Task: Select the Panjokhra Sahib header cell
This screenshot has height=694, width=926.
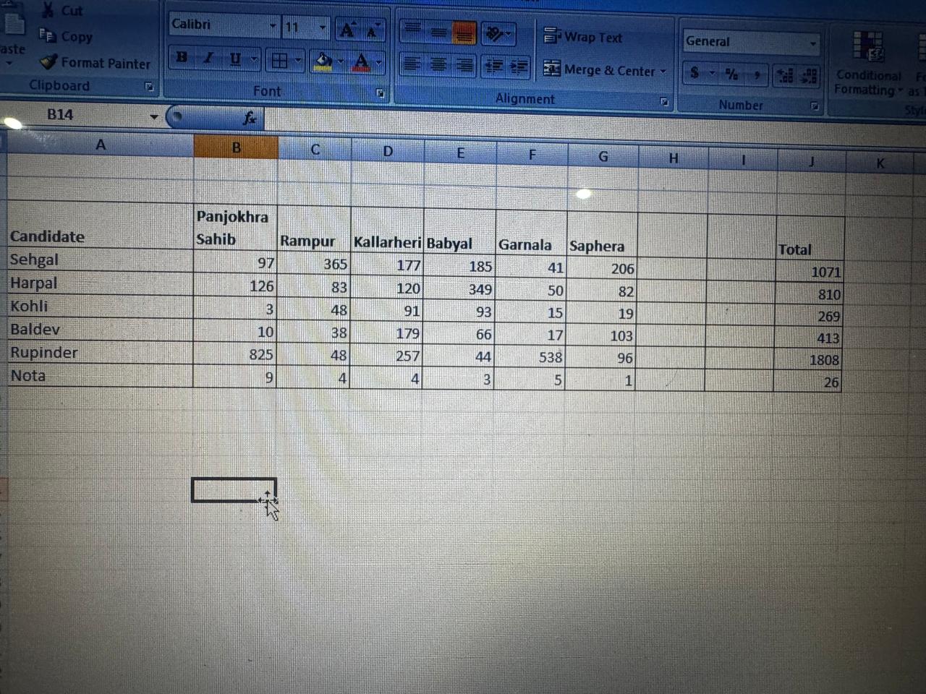Action: pos(236,228)
